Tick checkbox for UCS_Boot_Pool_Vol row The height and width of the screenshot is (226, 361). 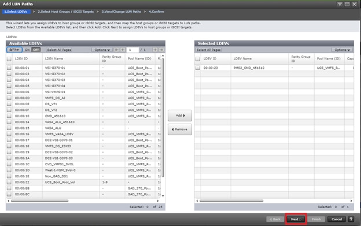click(9, 182)
